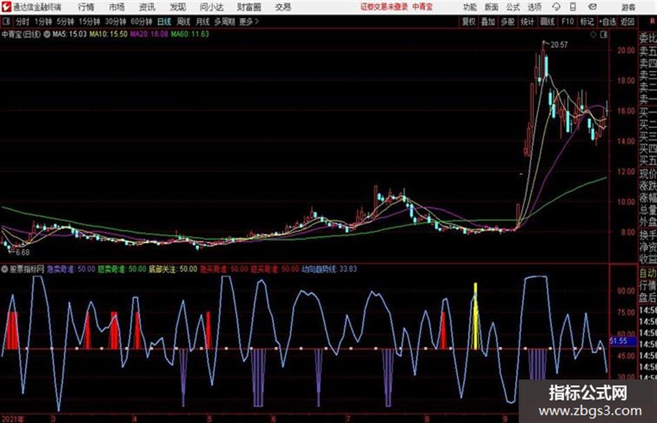Select the 日线 daily period
The height and width of the screenshot is (423, 657).
pos(164,22)
